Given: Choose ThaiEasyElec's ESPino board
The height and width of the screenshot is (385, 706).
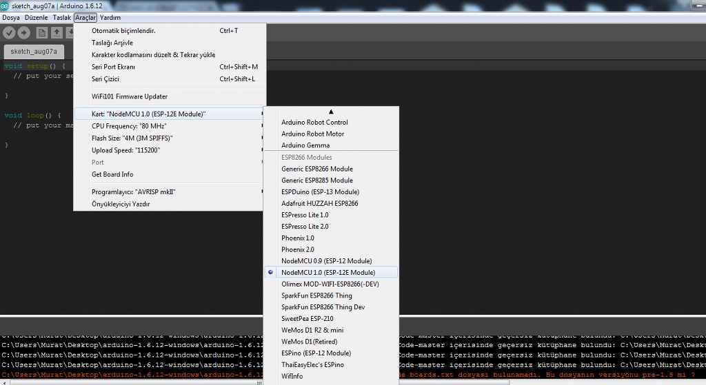Looking at the screenshot, I should 331,364.
